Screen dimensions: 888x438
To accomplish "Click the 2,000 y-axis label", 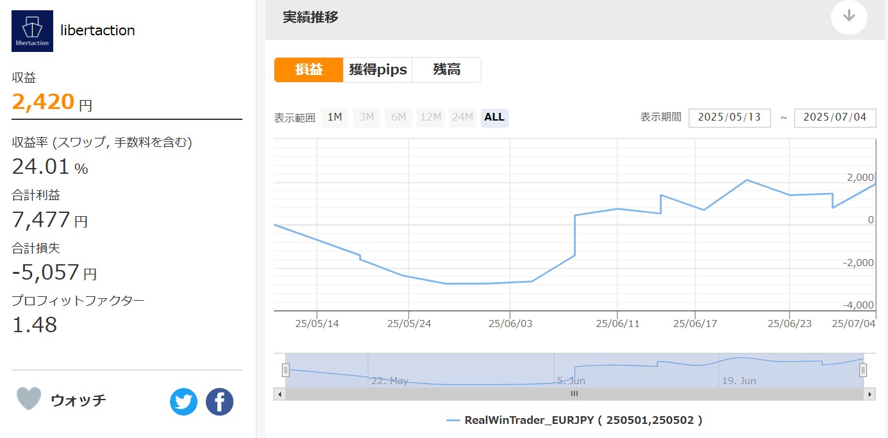I will point(862,178).
